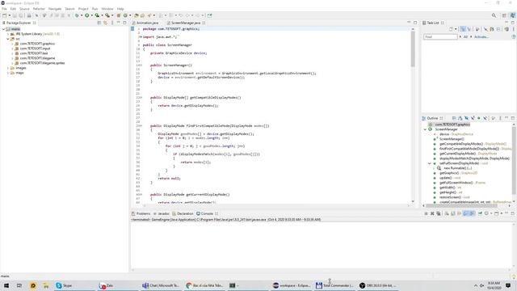Open the New wizard dropdown arrow
The height and width of the screenshot is (291, 517).
pyautogui.click(x=9, y=15)
